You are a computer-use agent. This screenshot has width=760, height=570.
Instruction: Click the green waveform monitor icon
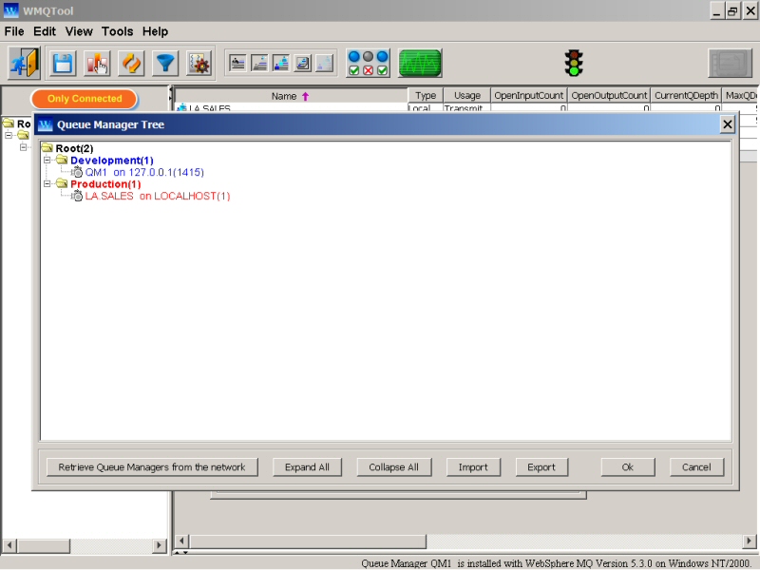click(420, 63)
